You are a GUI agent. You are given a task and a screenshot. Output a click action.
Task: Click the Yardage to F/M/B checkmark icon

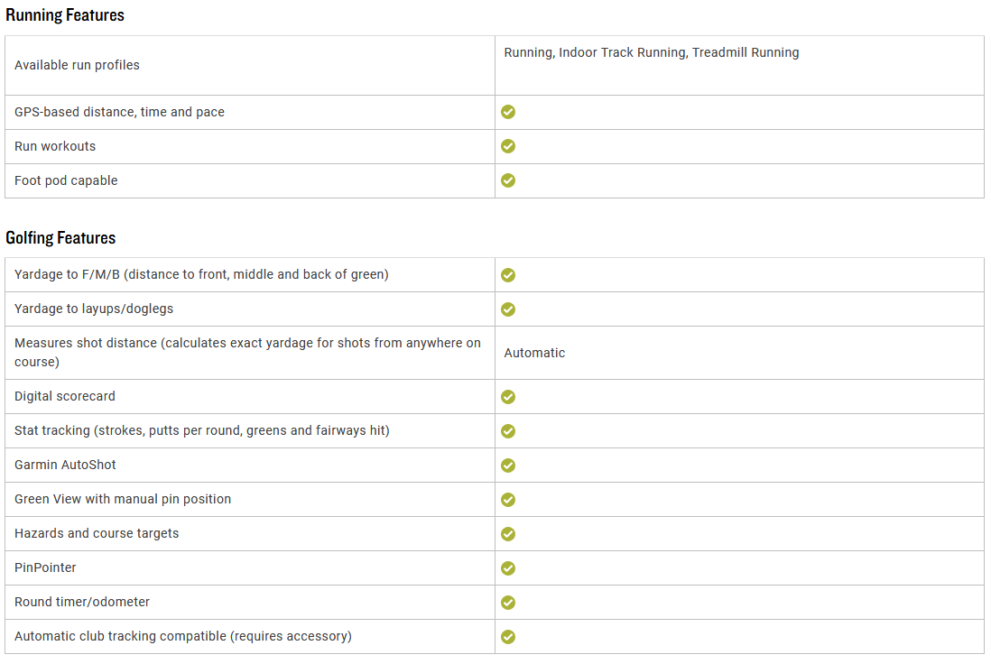click(x=508, y=275)
